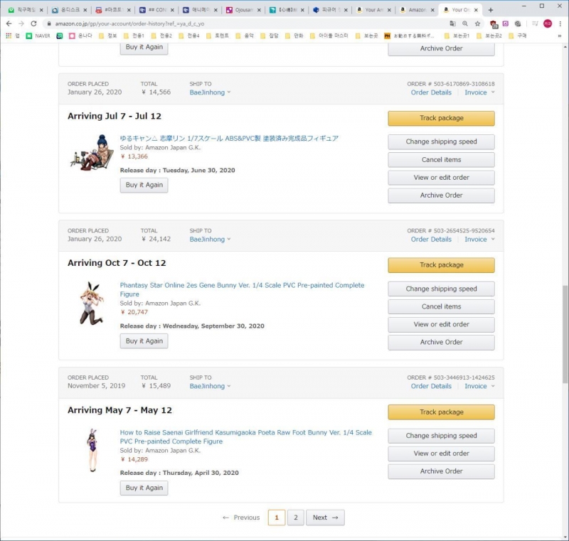Go to page 2 of orders
This screenshot has width=569, height=541.
[296, 518]
